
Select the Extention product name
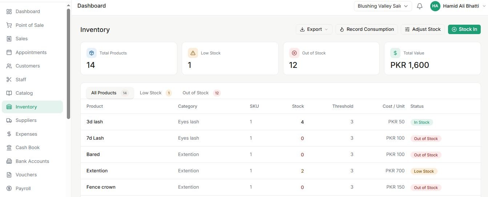tap(97, 171)
